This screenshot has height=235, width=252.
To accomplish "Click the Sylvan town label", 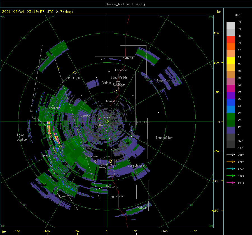I will (x=107, y=82).
